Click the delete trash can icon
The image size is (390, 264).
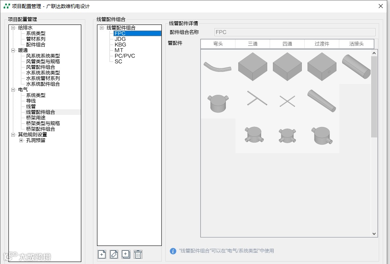(138, 254)
